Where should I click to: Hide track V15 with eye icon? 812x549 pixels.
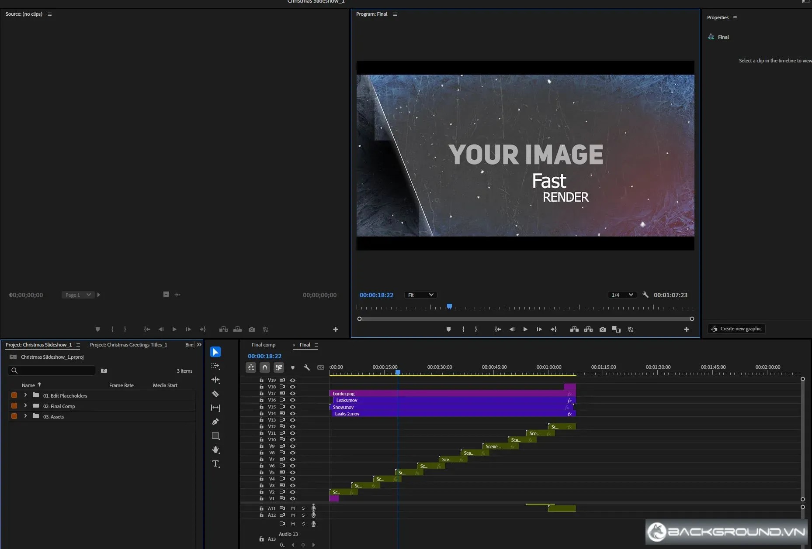292,407
